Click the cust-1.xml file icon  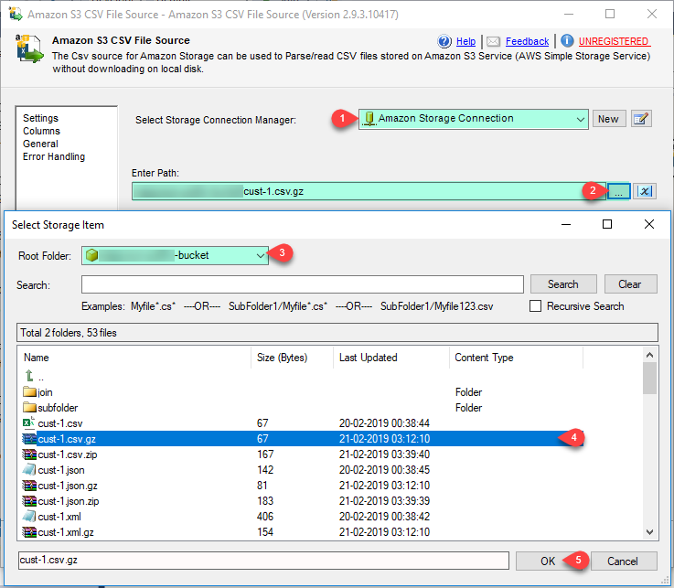click(29, 517)
